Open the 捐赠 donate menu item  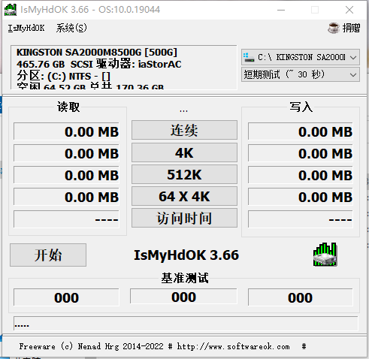pos(351,28)
